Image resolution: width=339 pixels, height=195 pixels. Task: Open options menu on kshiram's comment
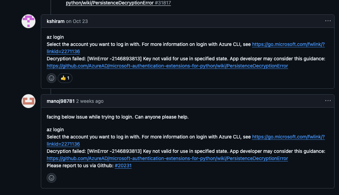point(328,21)
